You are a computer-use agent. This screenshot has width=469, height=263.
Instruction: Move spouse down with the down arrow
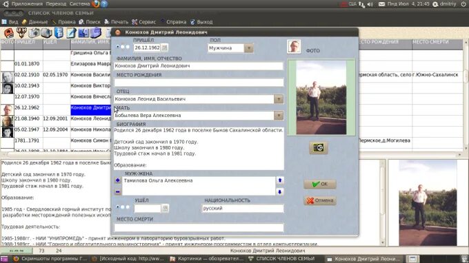tap(280, 191)
